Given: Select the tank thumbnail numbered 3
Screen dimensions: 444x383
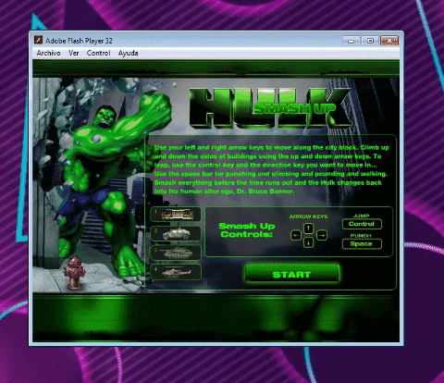Looking at the screenshot, I should pyautogui.click(x=176, y=253).
